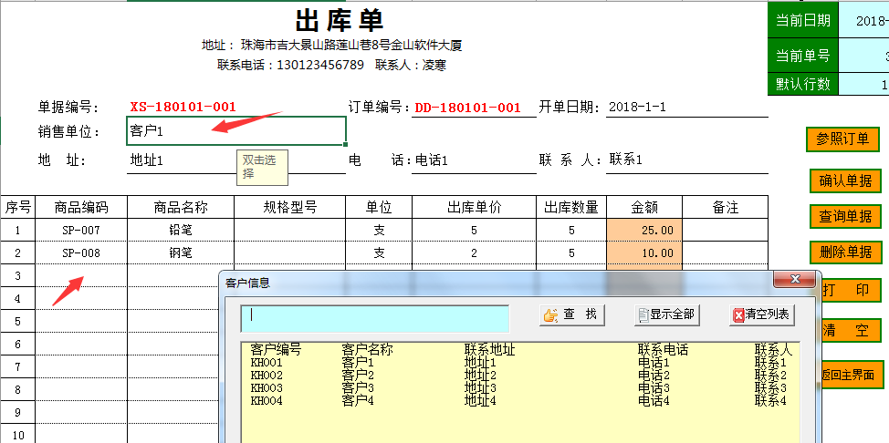Click the 清空列表 button
Screen dimensions: 889x443
coord(762,314)
